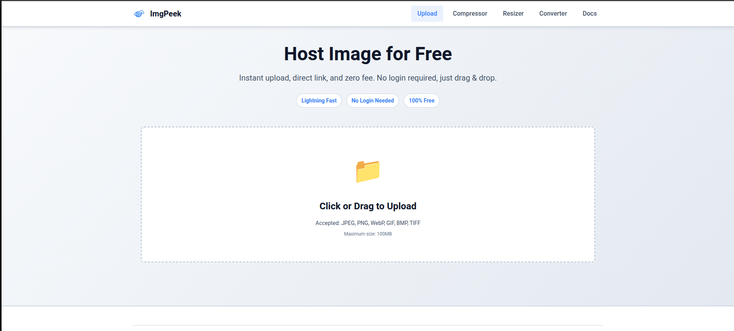Click the ImgPeek eye logo icon
Viewport: 734px width, 331px height.
tap(139, 14)
